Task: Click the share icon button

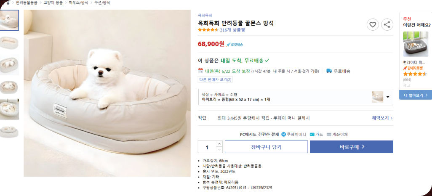Action: [387, 25]
